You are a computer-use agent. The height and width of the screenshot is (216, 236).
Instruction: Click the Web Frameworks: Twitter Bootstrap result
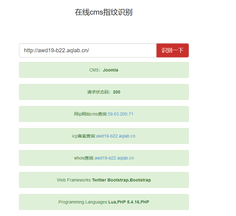point(104,180)
